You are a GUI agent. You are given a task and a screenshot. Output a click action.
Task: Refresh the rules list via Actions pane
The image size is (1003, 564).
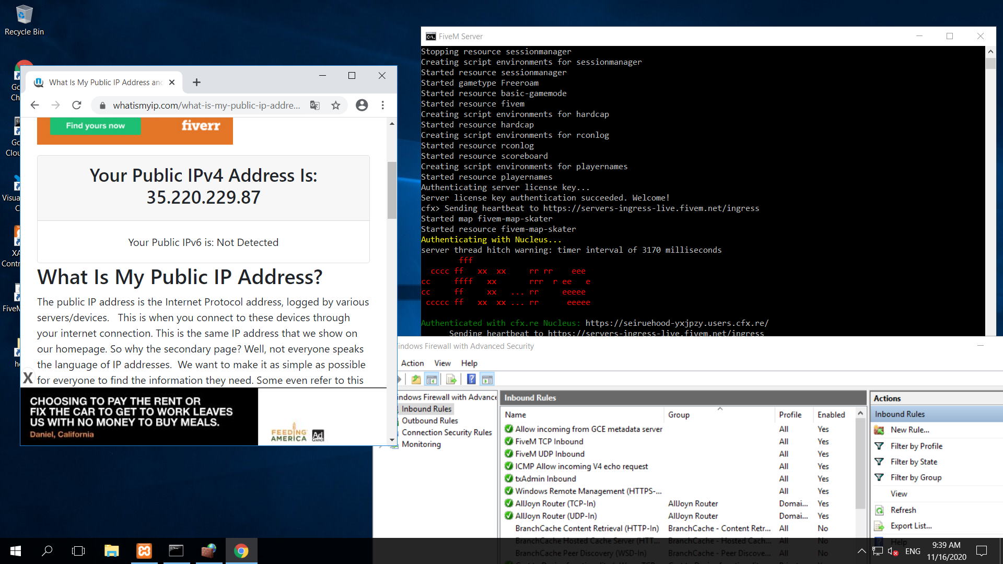click(903, 510)
